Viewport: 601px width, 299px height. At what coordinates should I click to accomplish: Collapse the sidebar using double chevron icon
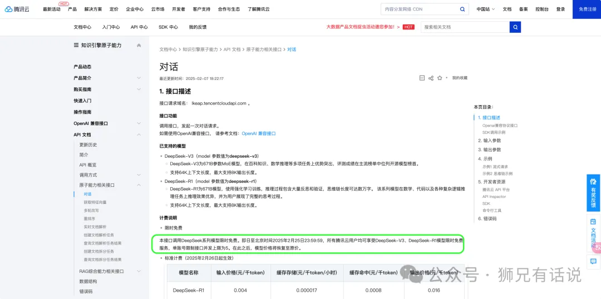point(139,45)
